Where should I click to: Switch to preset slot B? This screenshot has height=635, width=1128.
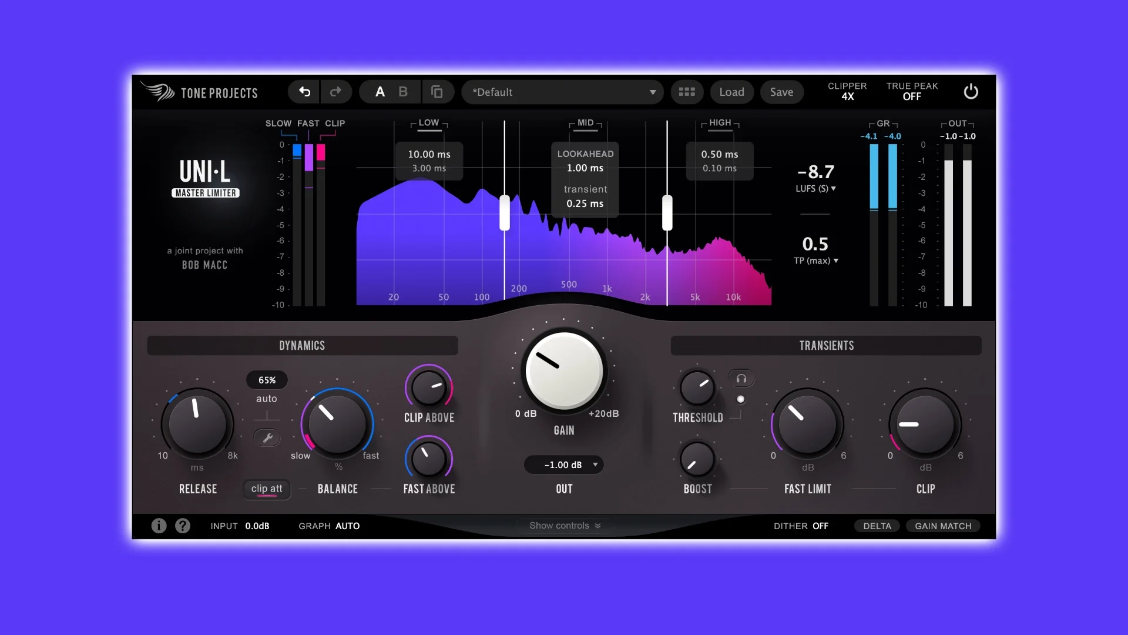[403, 92]
